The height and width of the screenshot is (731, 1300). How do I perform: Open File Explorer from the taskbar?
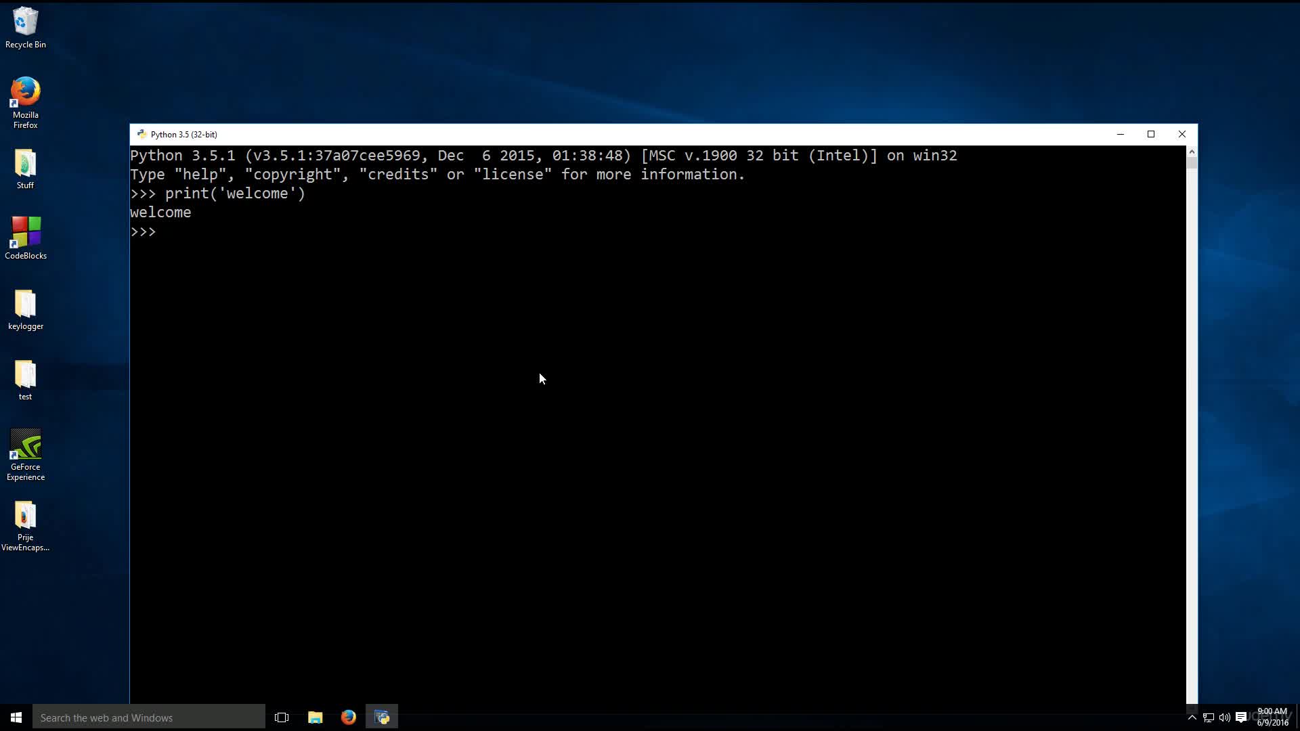316,717
